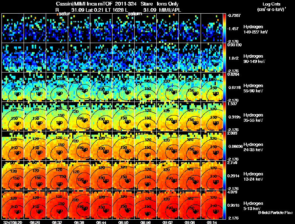
Task: Click the '2.003' color scale value
Action: click(x=232, y=133)
